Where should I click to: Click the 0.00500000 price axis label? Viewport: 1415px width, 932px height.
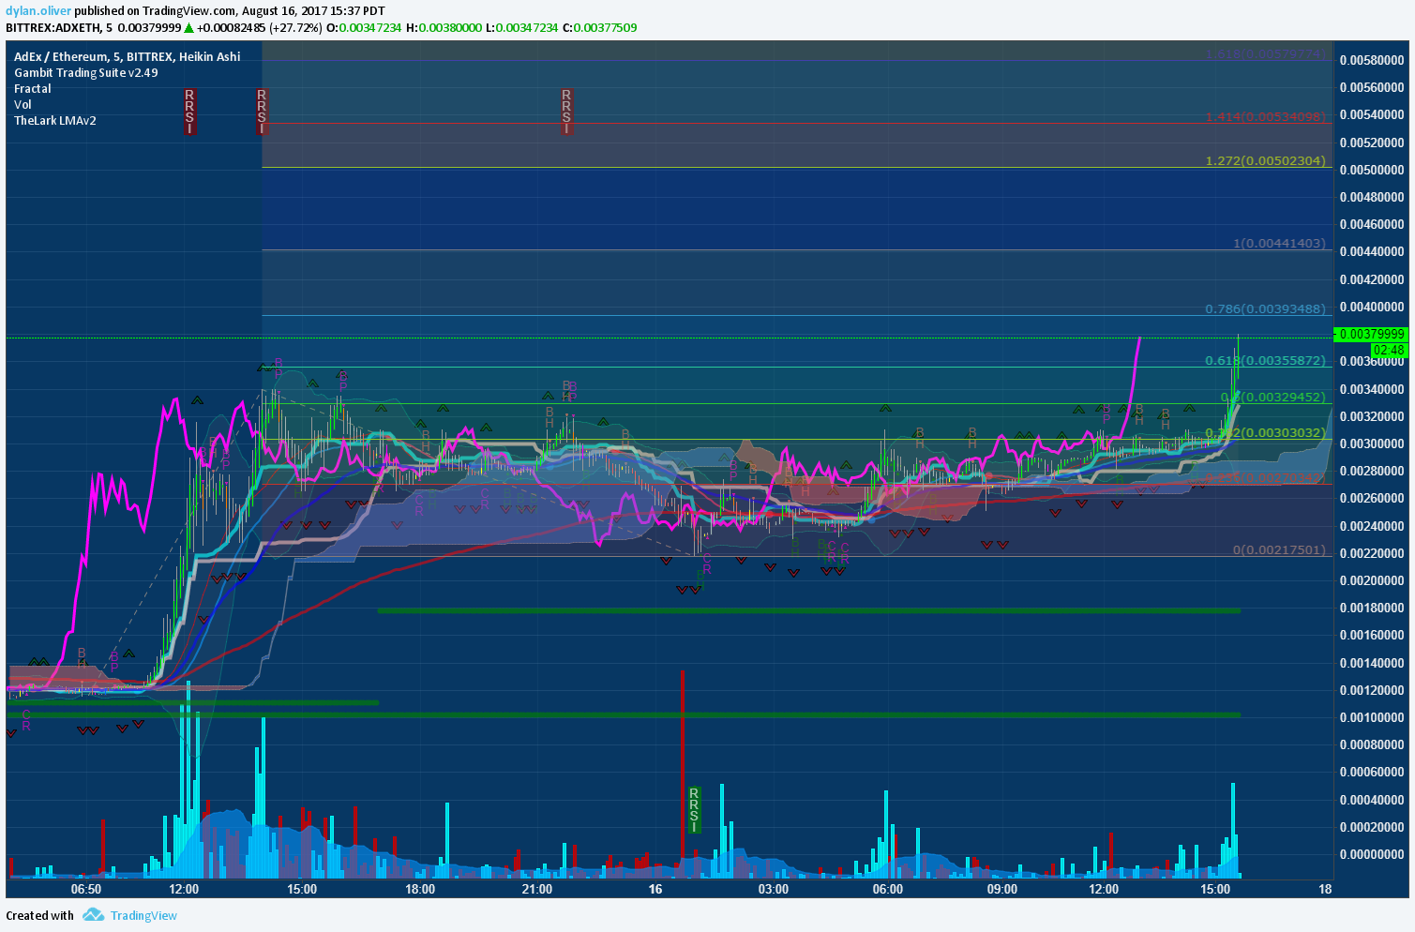[1372, 170]
